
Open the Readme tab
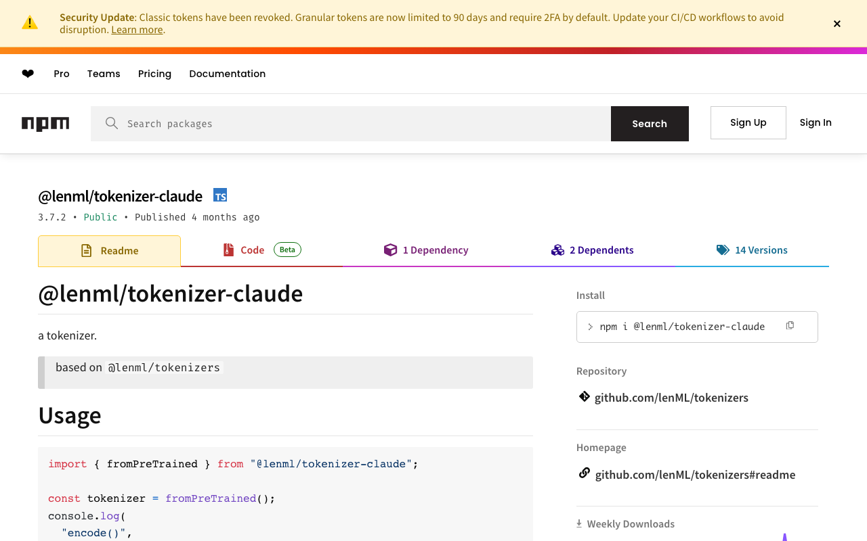click(110, 251)
